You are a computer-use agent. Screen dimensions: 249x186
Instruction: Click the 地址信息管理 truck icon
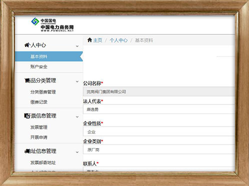26,151
